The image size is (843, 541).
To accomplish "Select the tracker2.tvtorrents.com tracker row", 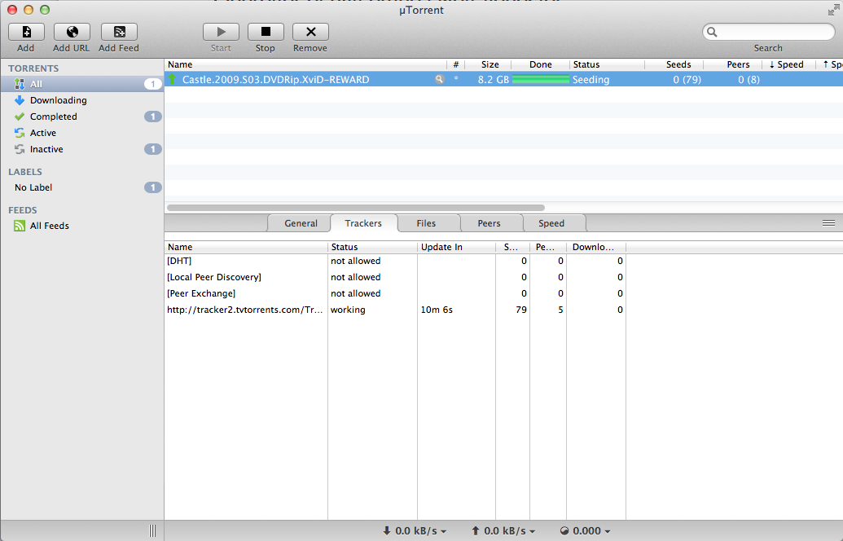I will [395, 310].
